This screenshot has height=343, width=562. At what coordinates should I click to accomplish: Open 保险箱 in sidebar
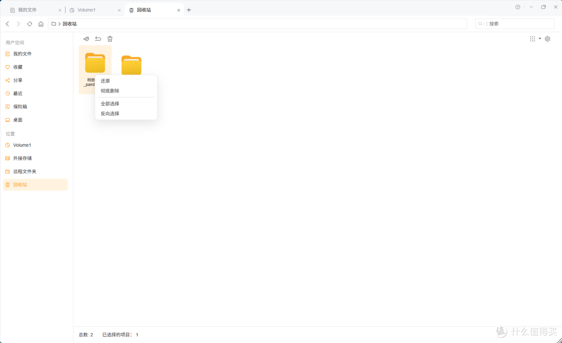(35, 107)
